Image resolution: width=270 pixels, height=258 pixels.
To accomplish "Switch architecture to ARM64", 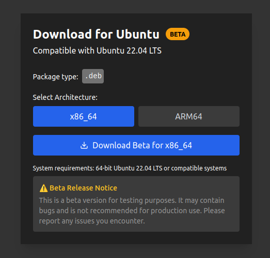I will click(x=189, y=116).
